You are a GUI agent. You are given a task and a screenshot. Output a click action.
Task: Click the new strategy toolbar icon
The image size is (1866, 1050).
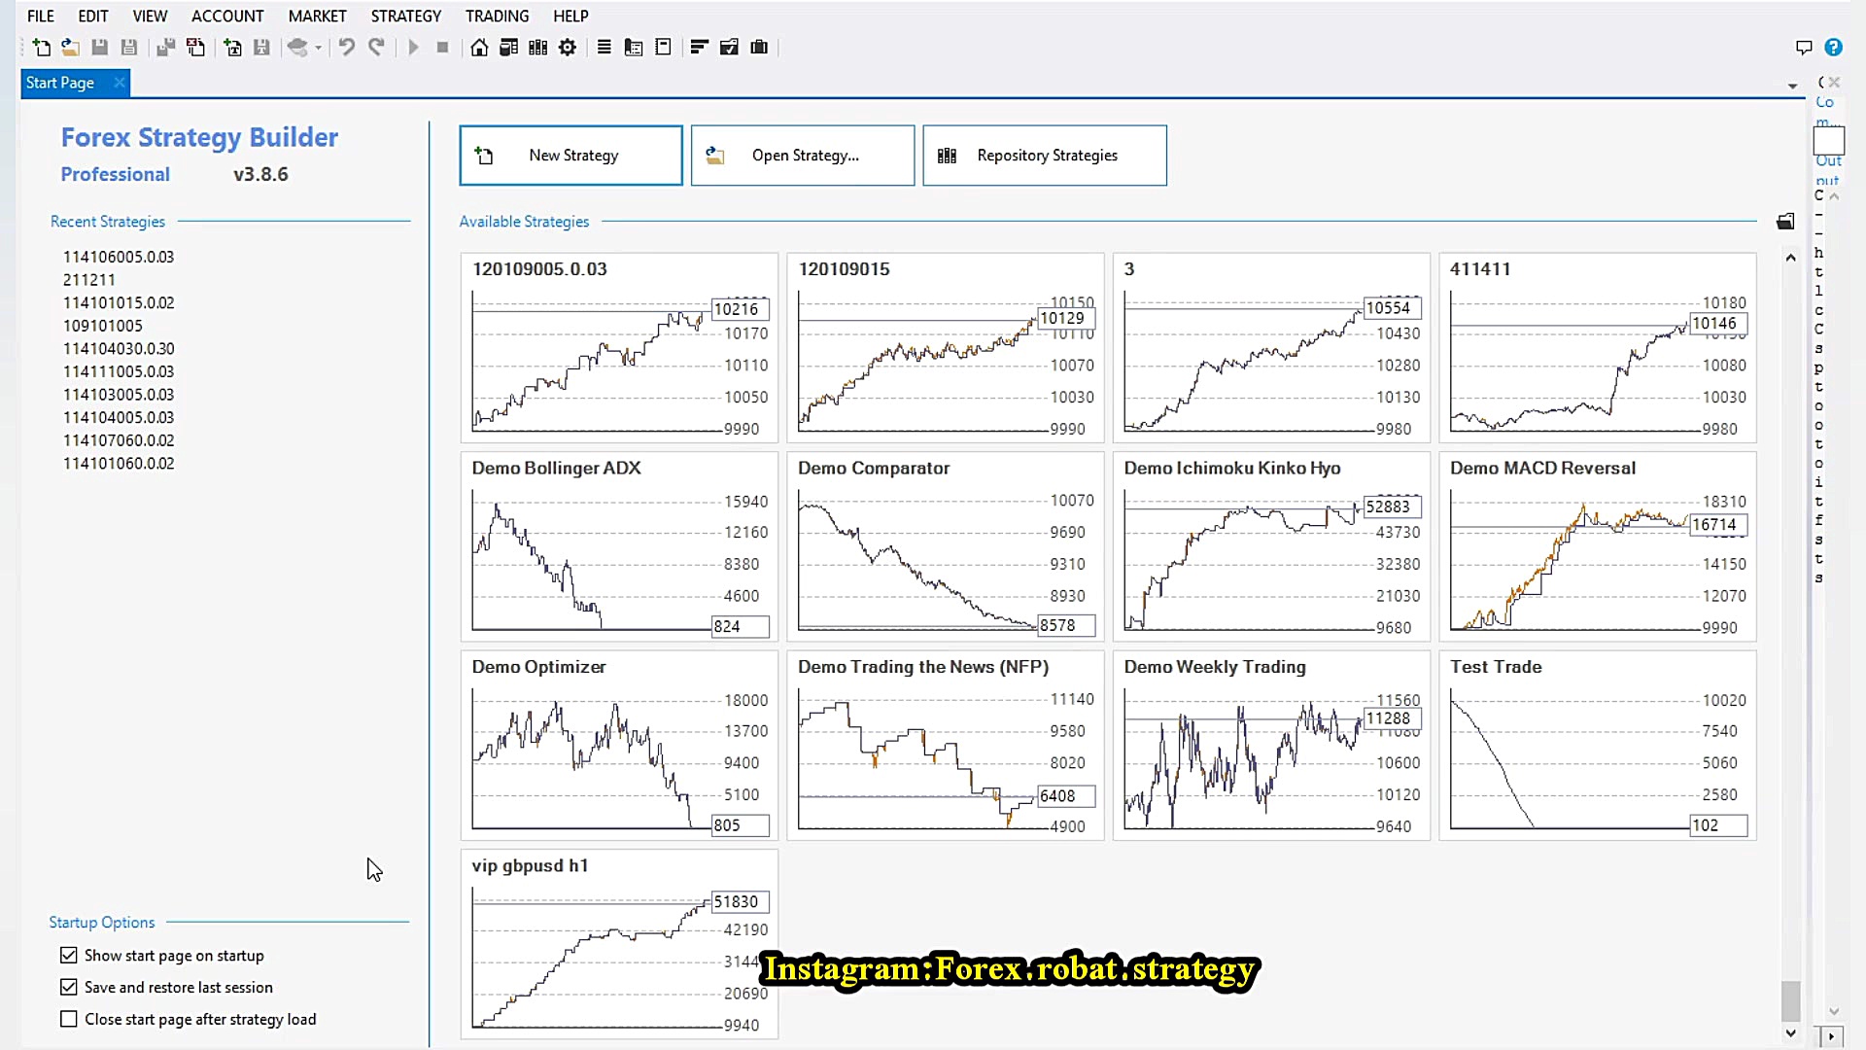[x=41, y=47]
